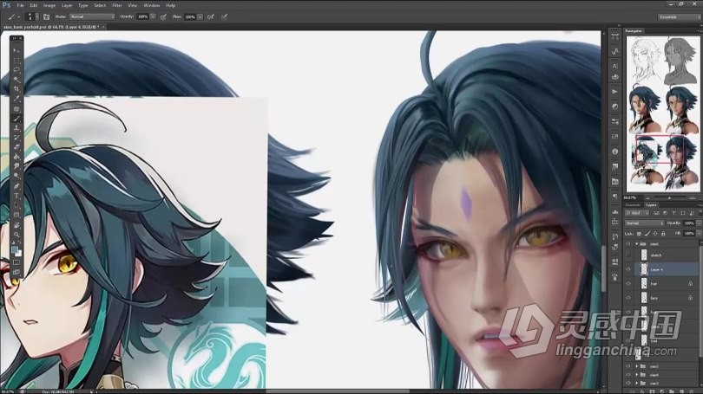Select the Brush tool in toolbox
703x394 pixels.
point(16,119)
